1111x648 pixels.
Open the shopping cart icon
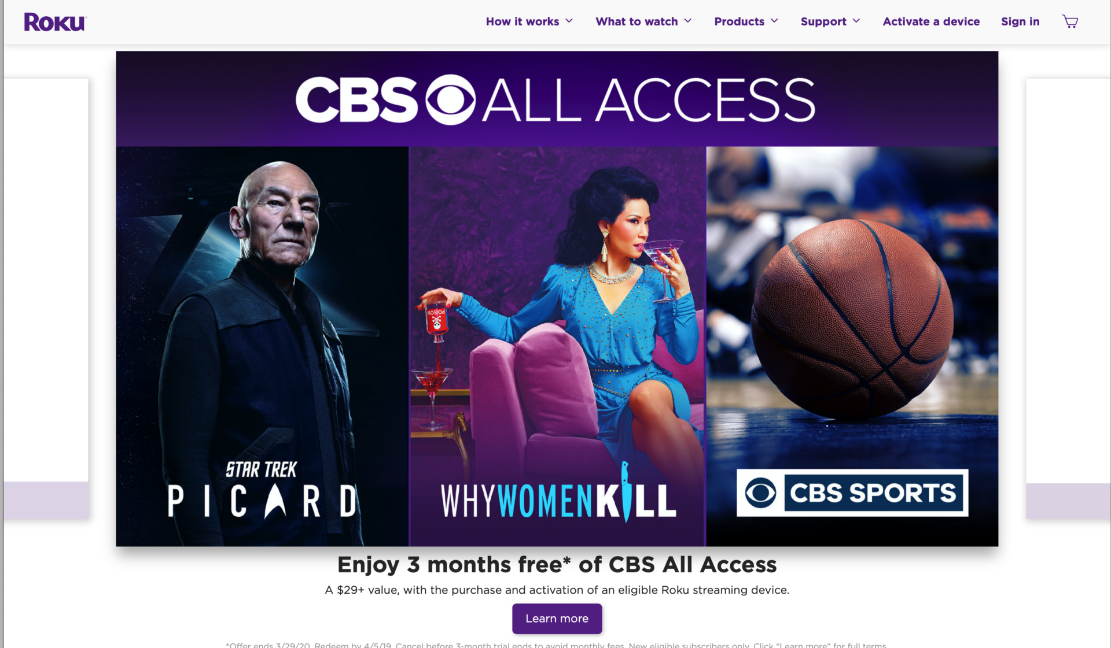(x=1070, y=22)
